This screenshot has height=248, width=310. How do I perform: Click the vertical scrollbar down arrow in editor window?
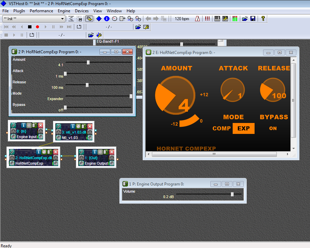coord(294,149)
